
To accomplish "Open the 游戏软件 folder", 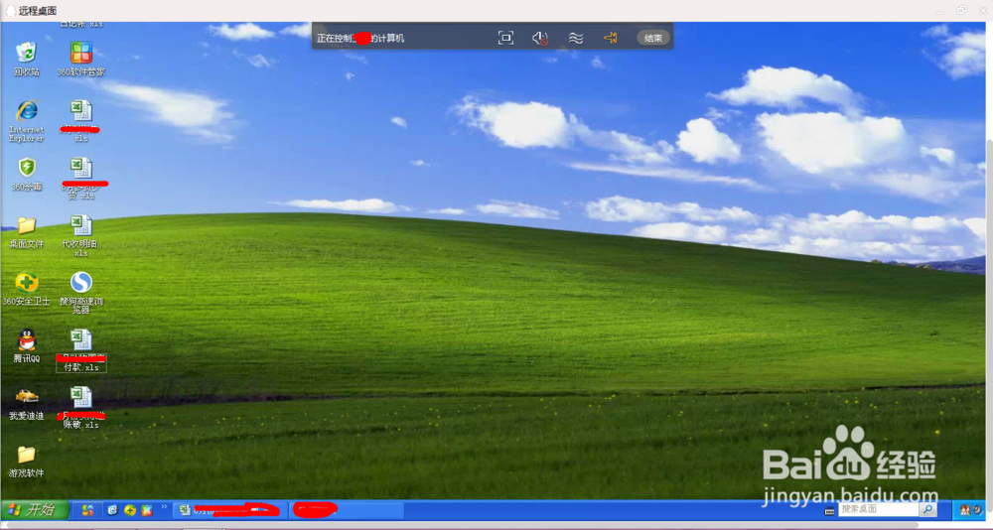I will click(x=27, y=461).
